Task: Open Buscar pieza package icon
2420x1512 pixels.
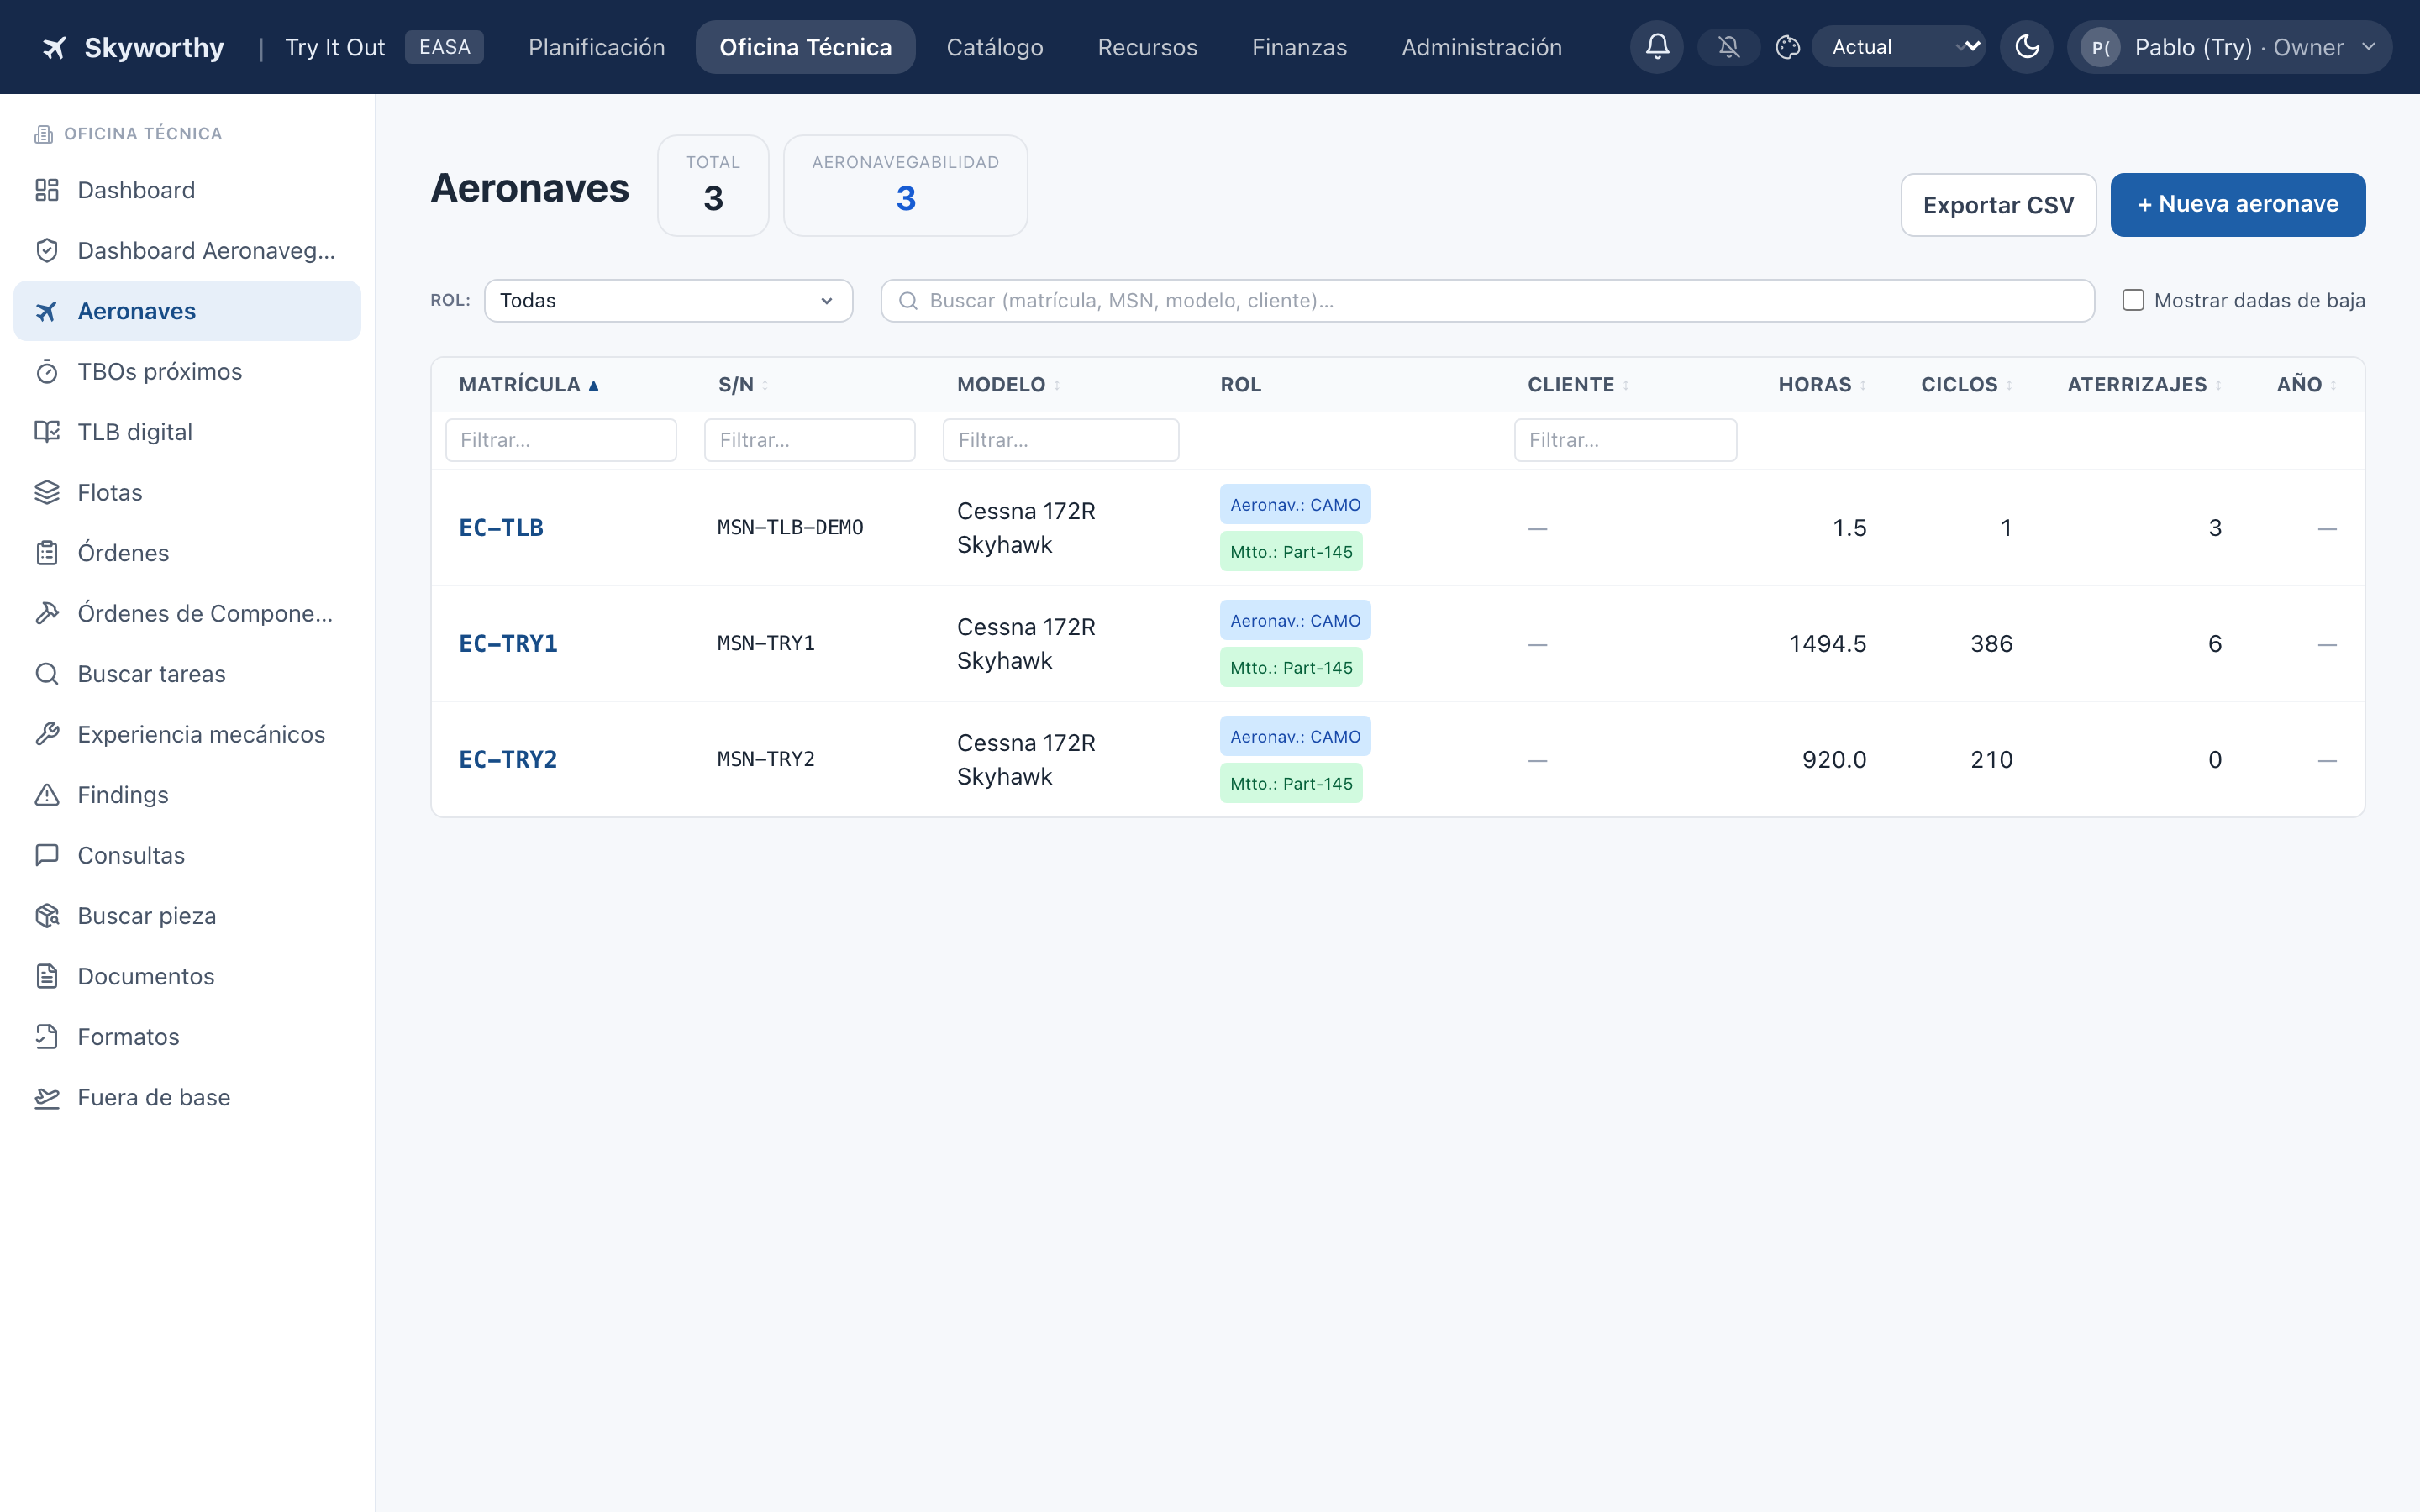Action: coord(47,916)
